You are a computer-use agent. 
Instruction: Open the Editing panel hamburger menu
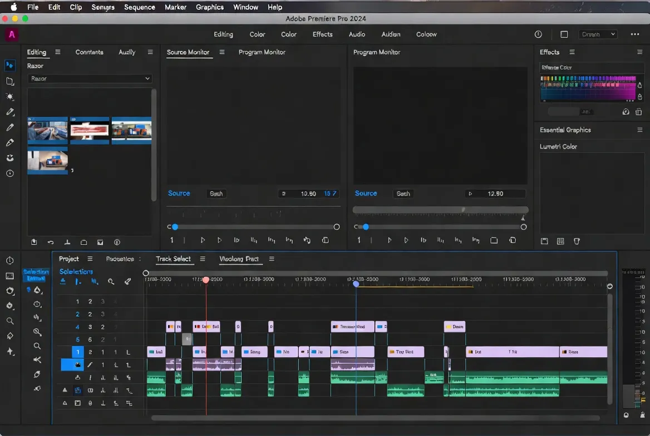58,52
